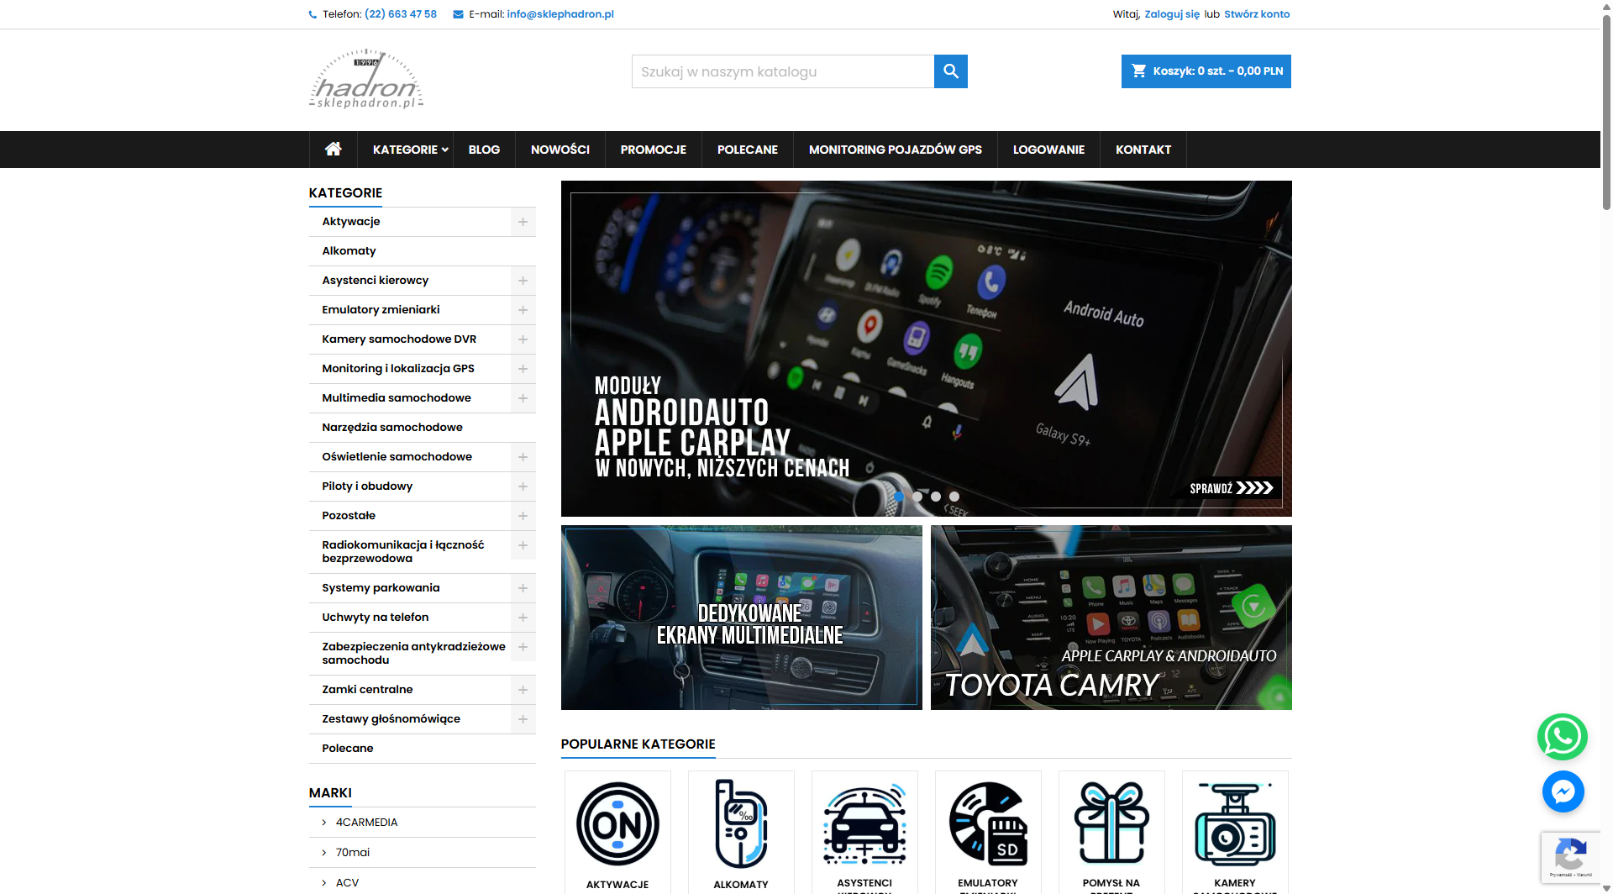Image resolution: width=1613 pixels, height=894 pixels.
Task: Select the Kamery dash cam category icon
Action: [x=1235, y=824]
